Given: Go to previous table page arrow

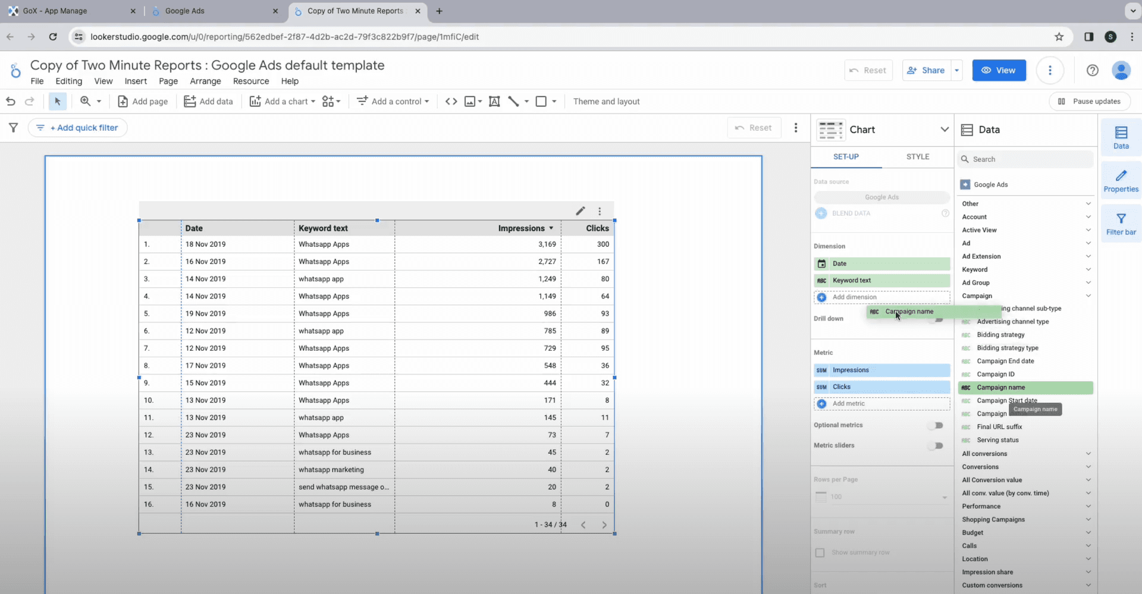Looking at the screenshot, I should [x=583, y=525].
